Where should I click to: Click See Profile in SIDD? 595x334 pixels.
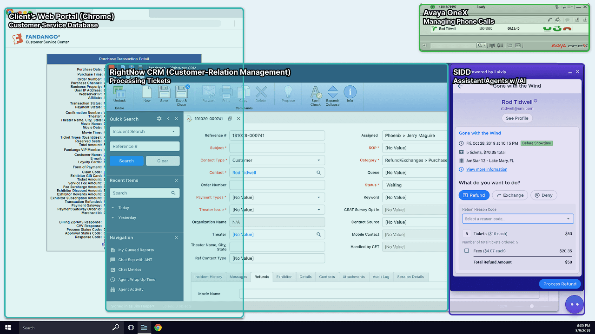[x=517, y=118]
